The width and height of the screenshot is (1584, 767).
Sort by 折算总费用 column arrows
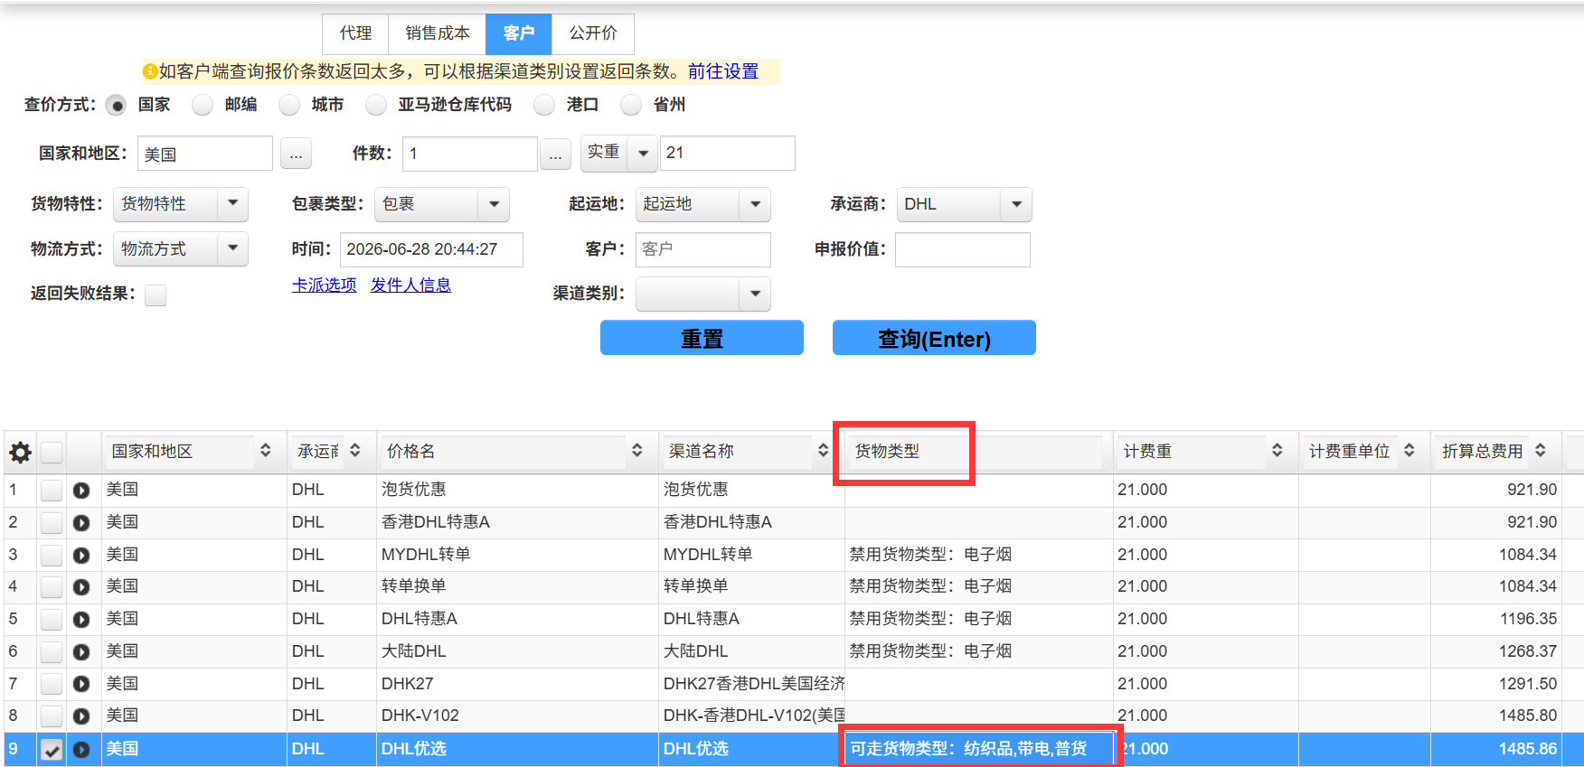pyautogui.click(x=1541, y=450)
